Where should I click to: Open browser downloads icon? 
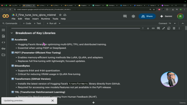(x=173, y=10)
